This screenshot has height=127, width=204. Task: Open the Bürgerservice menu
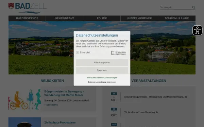coord(27,18)
